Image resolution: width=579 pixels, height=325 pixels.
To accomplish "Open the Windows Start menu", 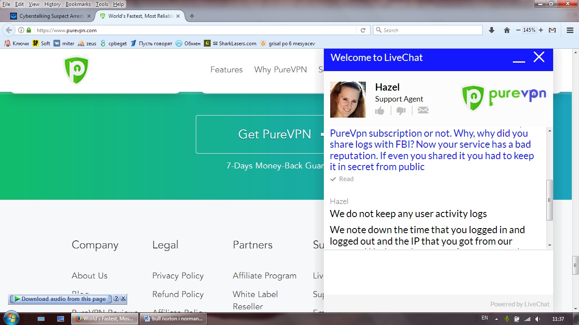I will [x=11, y=318].
